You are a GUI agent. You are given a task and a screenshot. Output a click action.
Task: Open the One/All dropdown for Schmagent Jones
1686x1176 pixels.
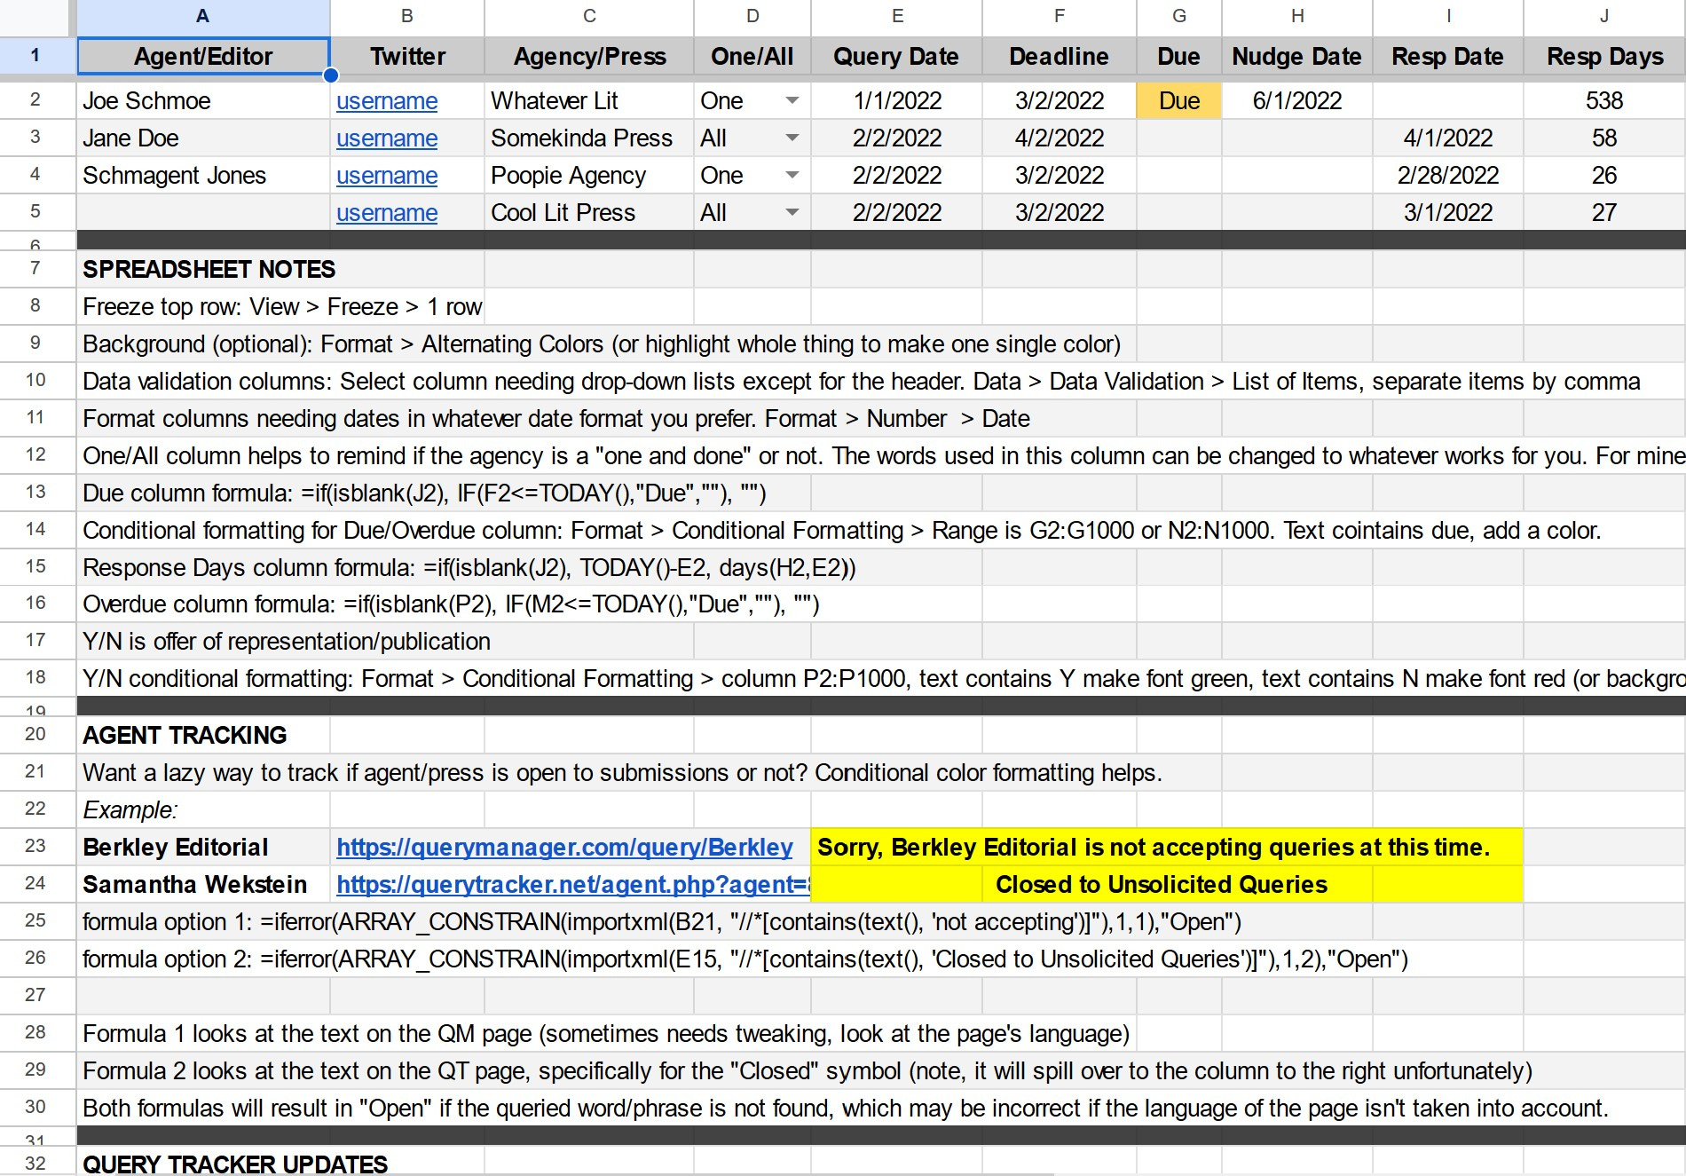pos(792,176)
